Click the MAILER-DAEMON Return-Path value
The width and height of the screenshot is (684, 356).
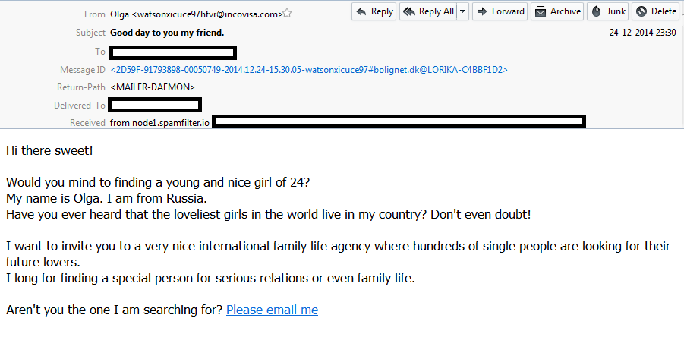pos(153,87)
